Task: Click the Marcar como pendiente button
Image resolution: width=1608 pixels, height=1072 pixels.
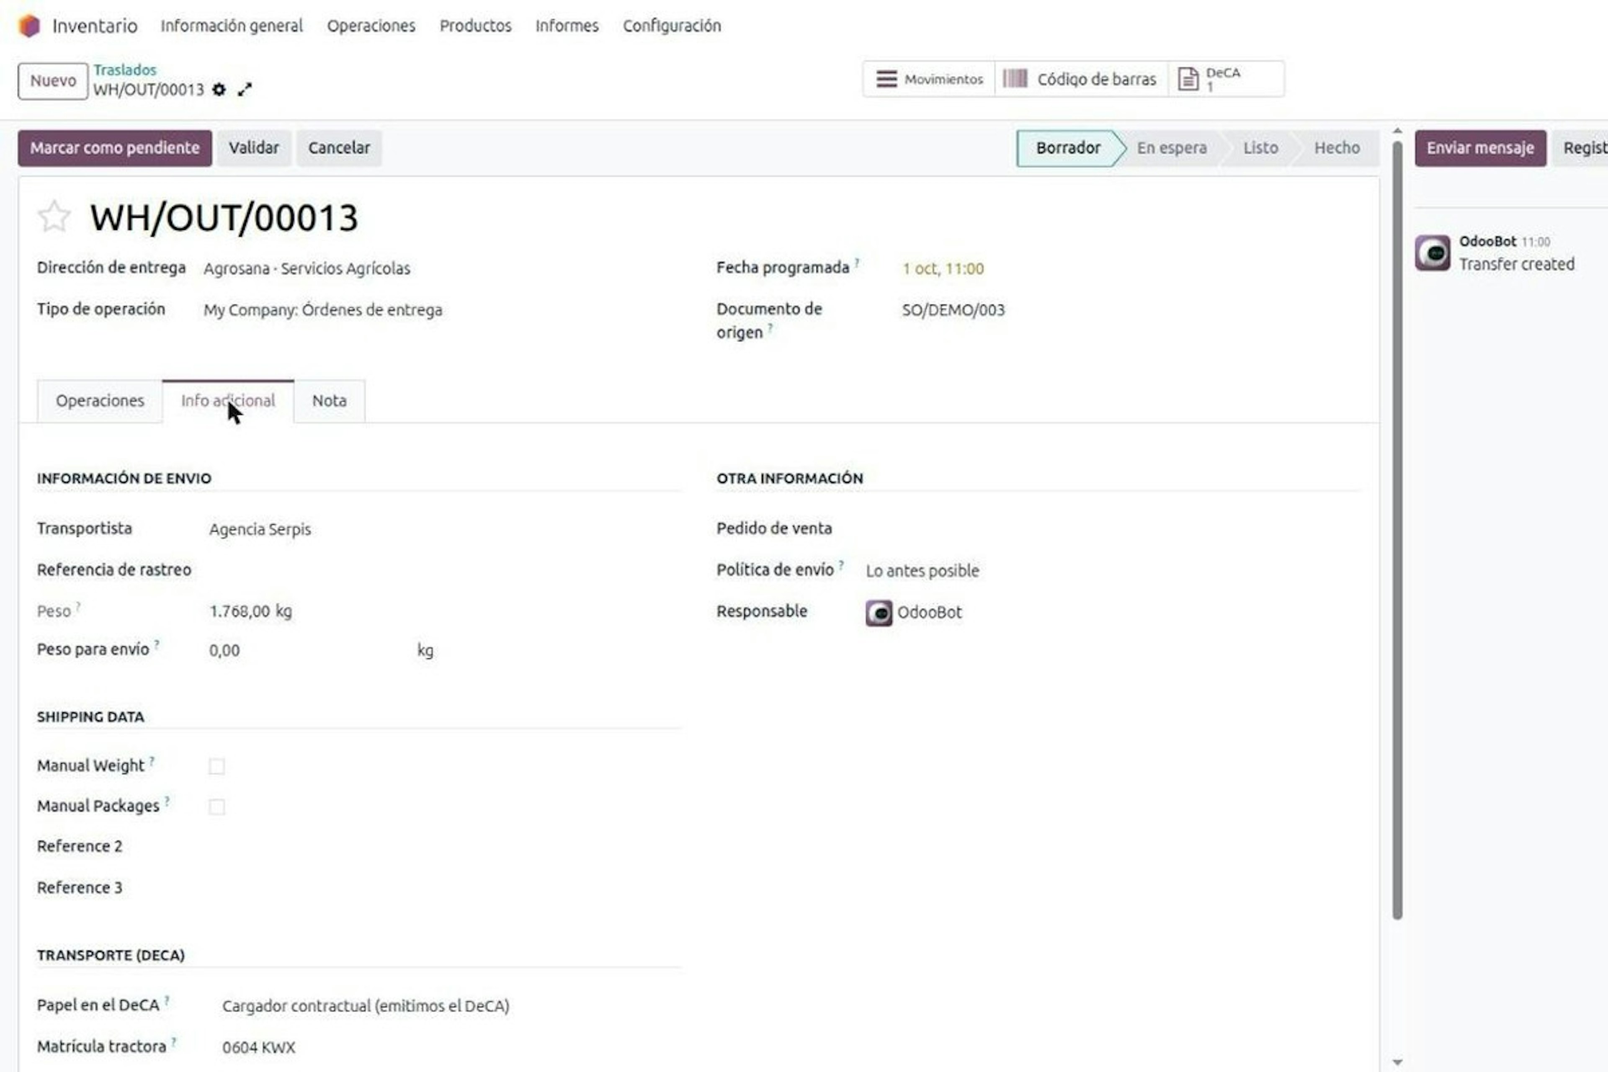Action: click(x=115, y=148)
